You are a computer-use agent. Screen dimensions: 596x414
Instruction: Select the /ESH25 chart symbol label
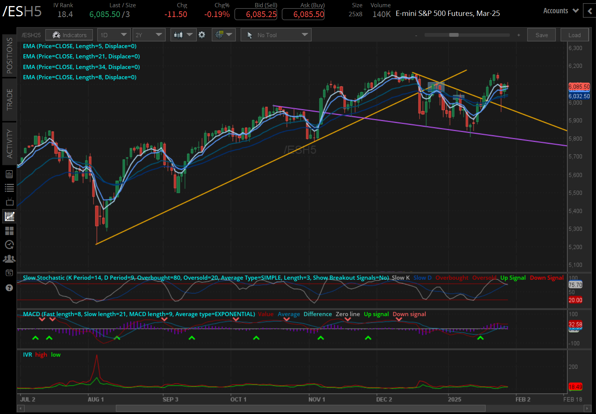point(31,35)
